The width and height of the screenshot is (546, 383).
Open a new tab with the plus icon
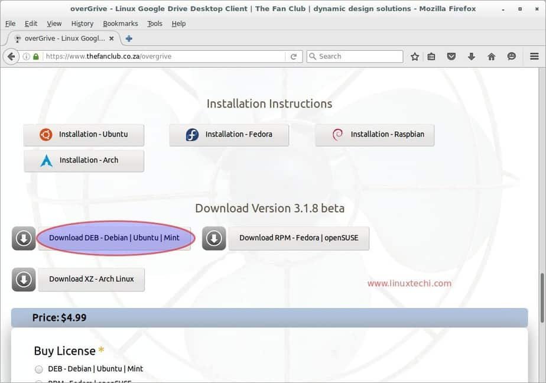point(129,38)
